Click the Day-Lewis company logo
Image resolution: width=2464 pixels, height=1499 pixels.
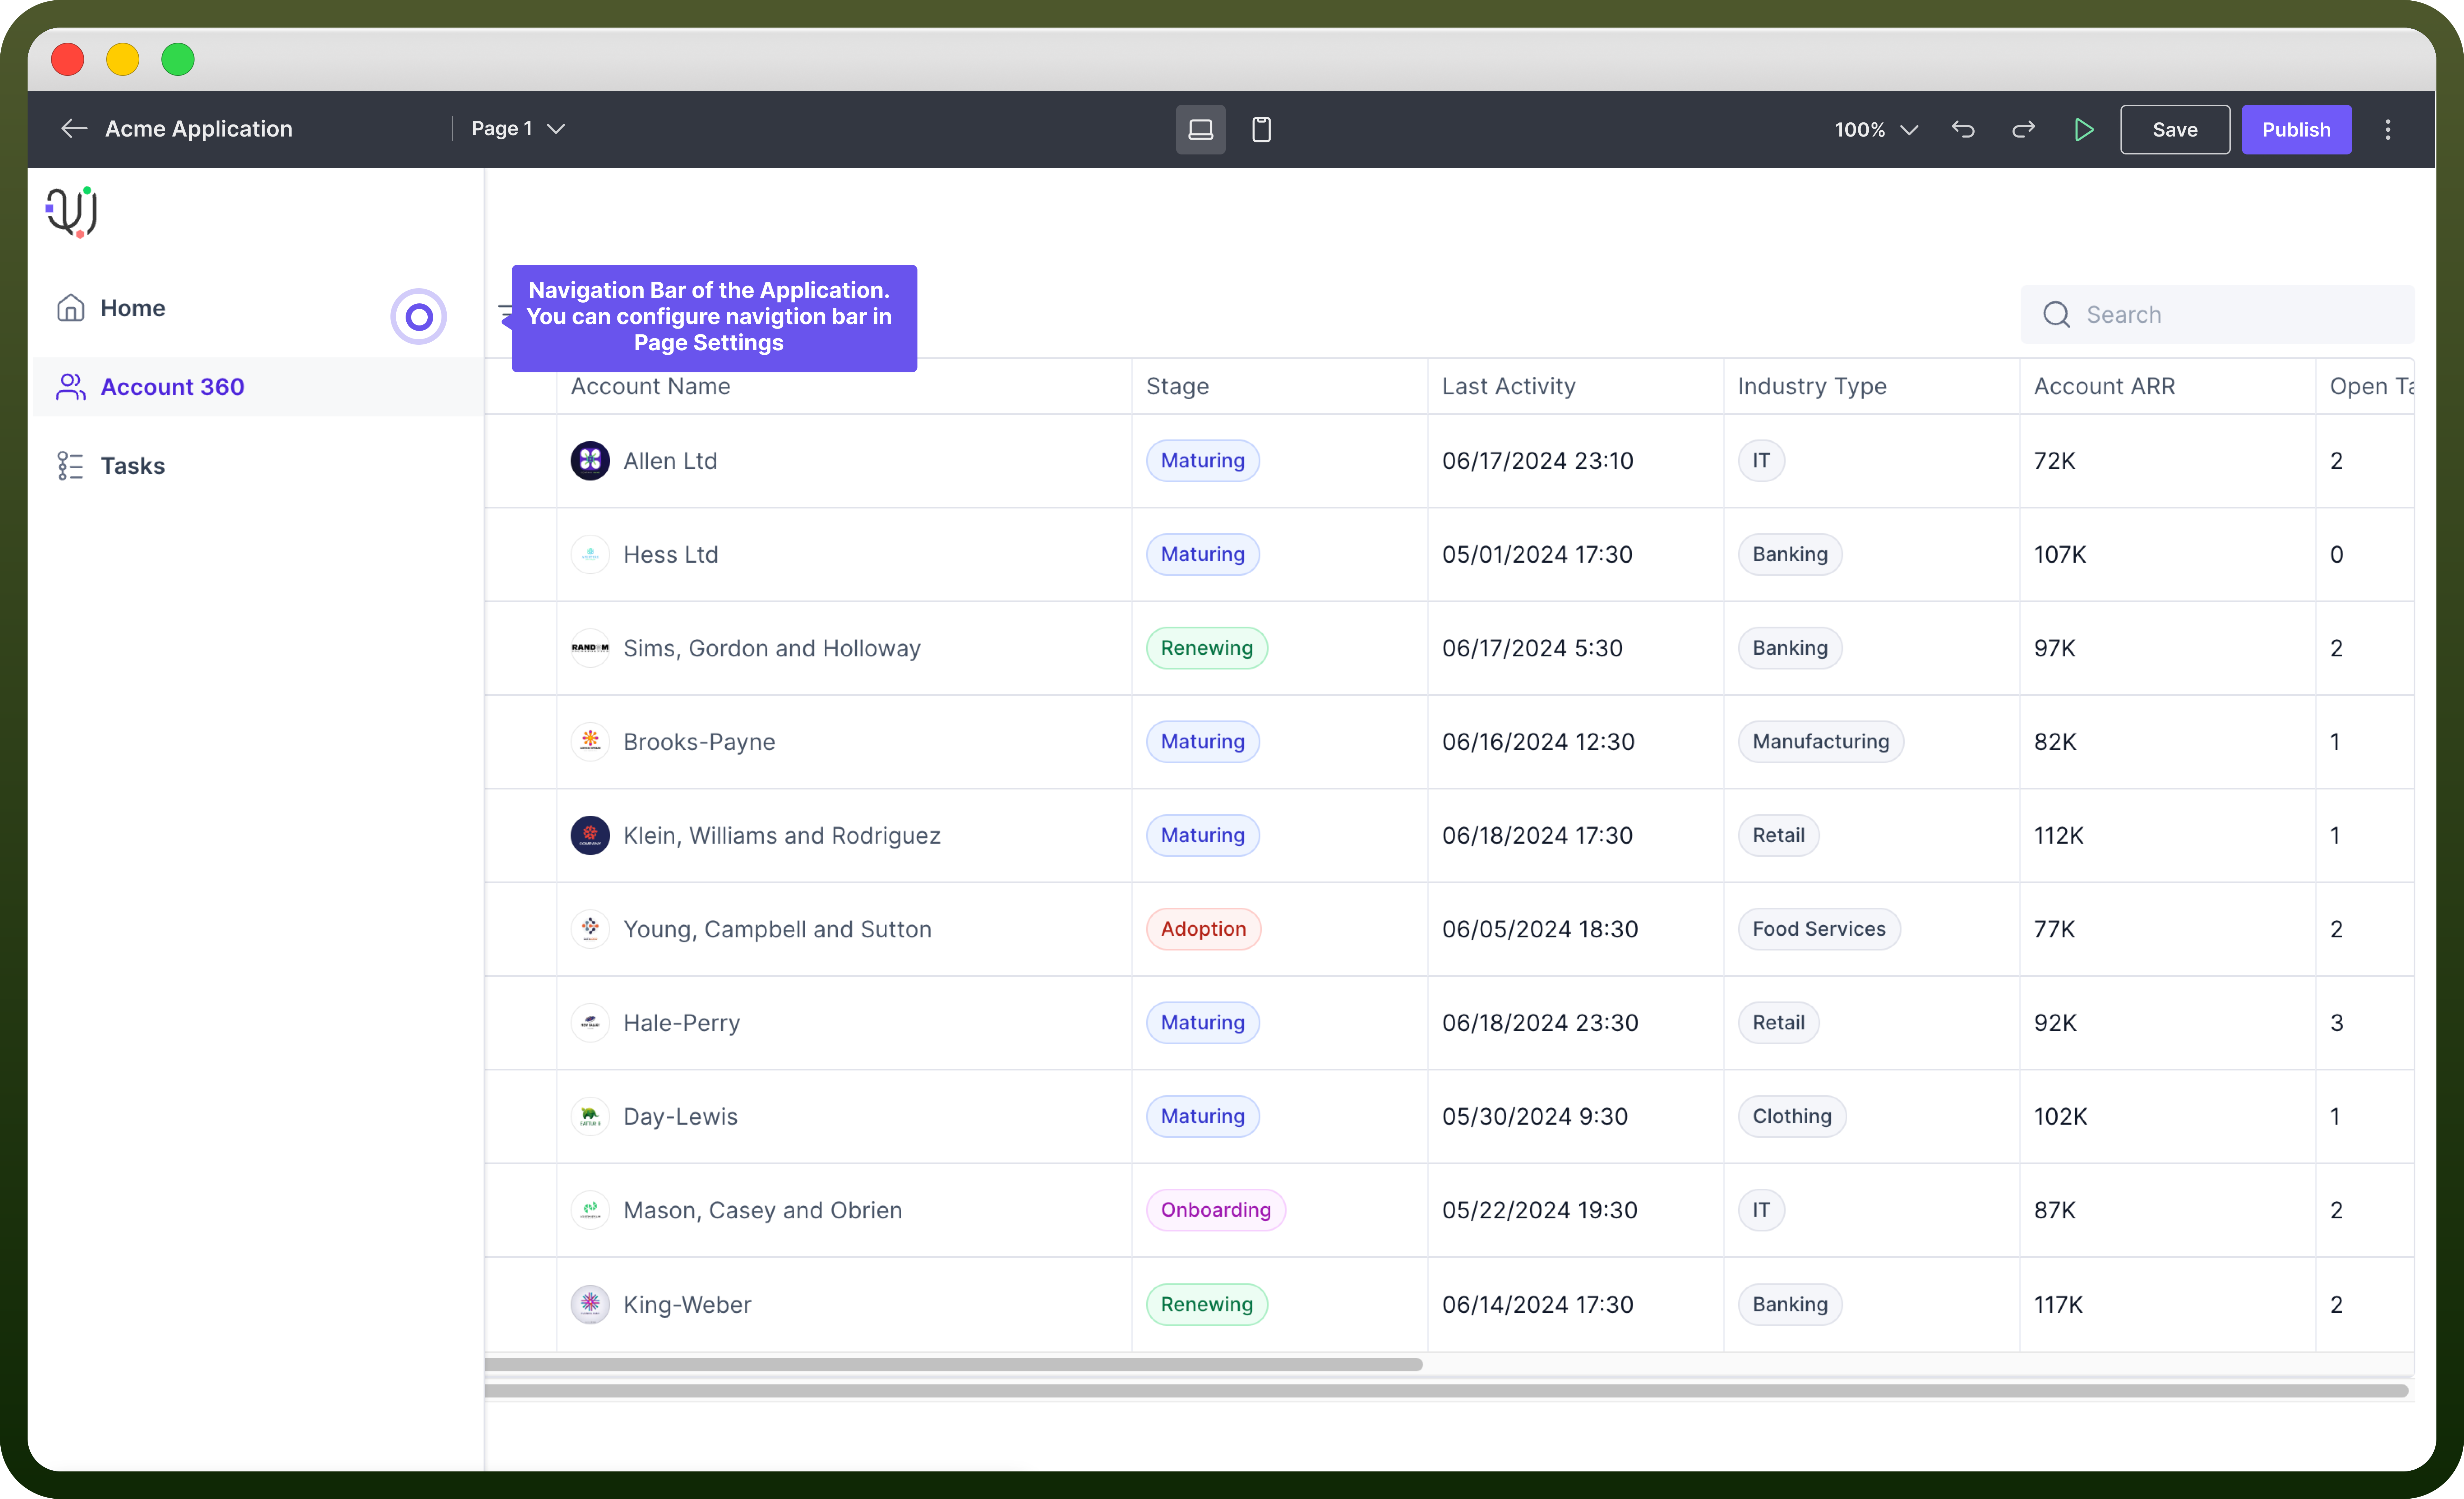coord(590,1116)
